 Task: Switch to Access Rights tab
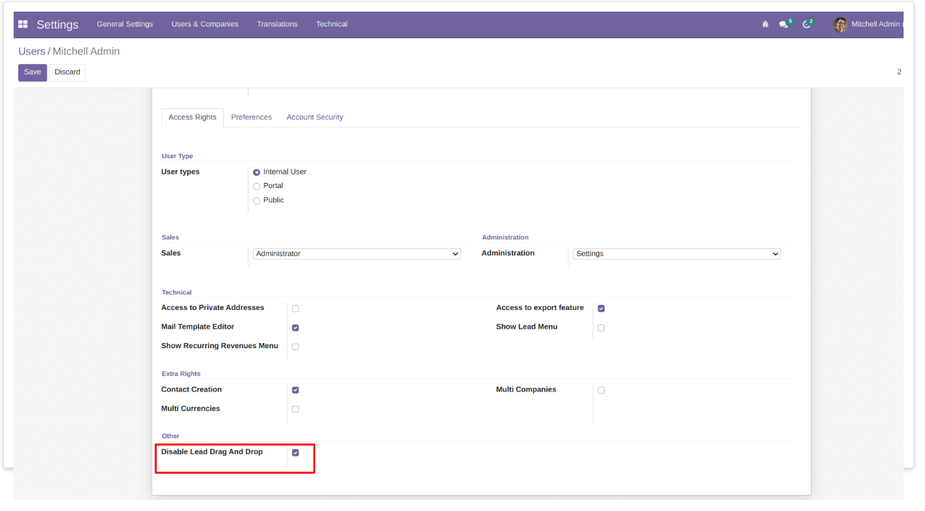click(193, 117)
